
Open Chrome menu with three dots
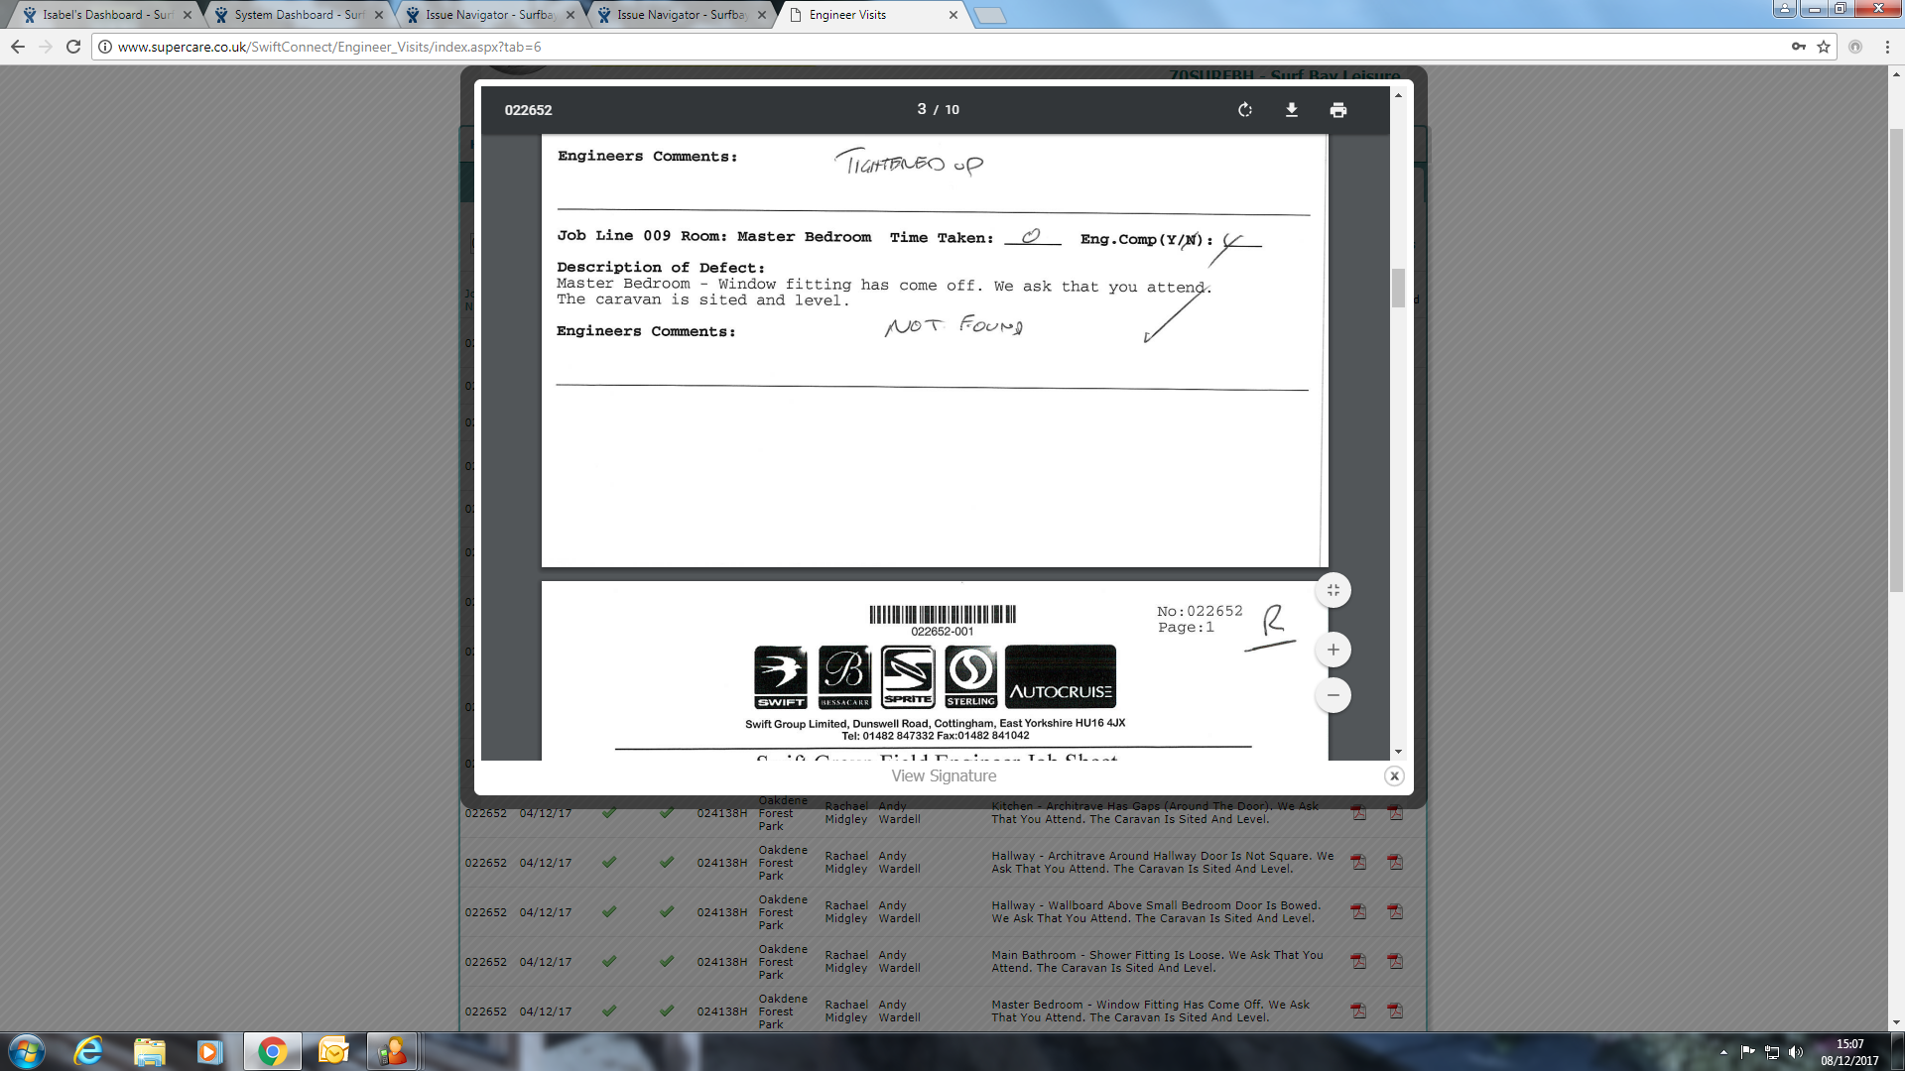[1888, 47]
